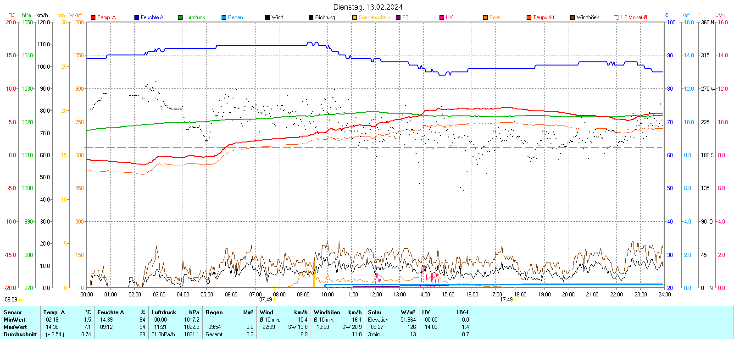Click the 12:00 tick label on time axis
Image resolution: width=734 pixels, height=339 pixels.
click(x=376, y=295)
